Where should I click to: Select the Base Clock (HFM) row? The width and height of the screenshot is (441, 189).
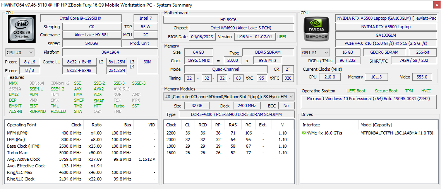point(81,146)
